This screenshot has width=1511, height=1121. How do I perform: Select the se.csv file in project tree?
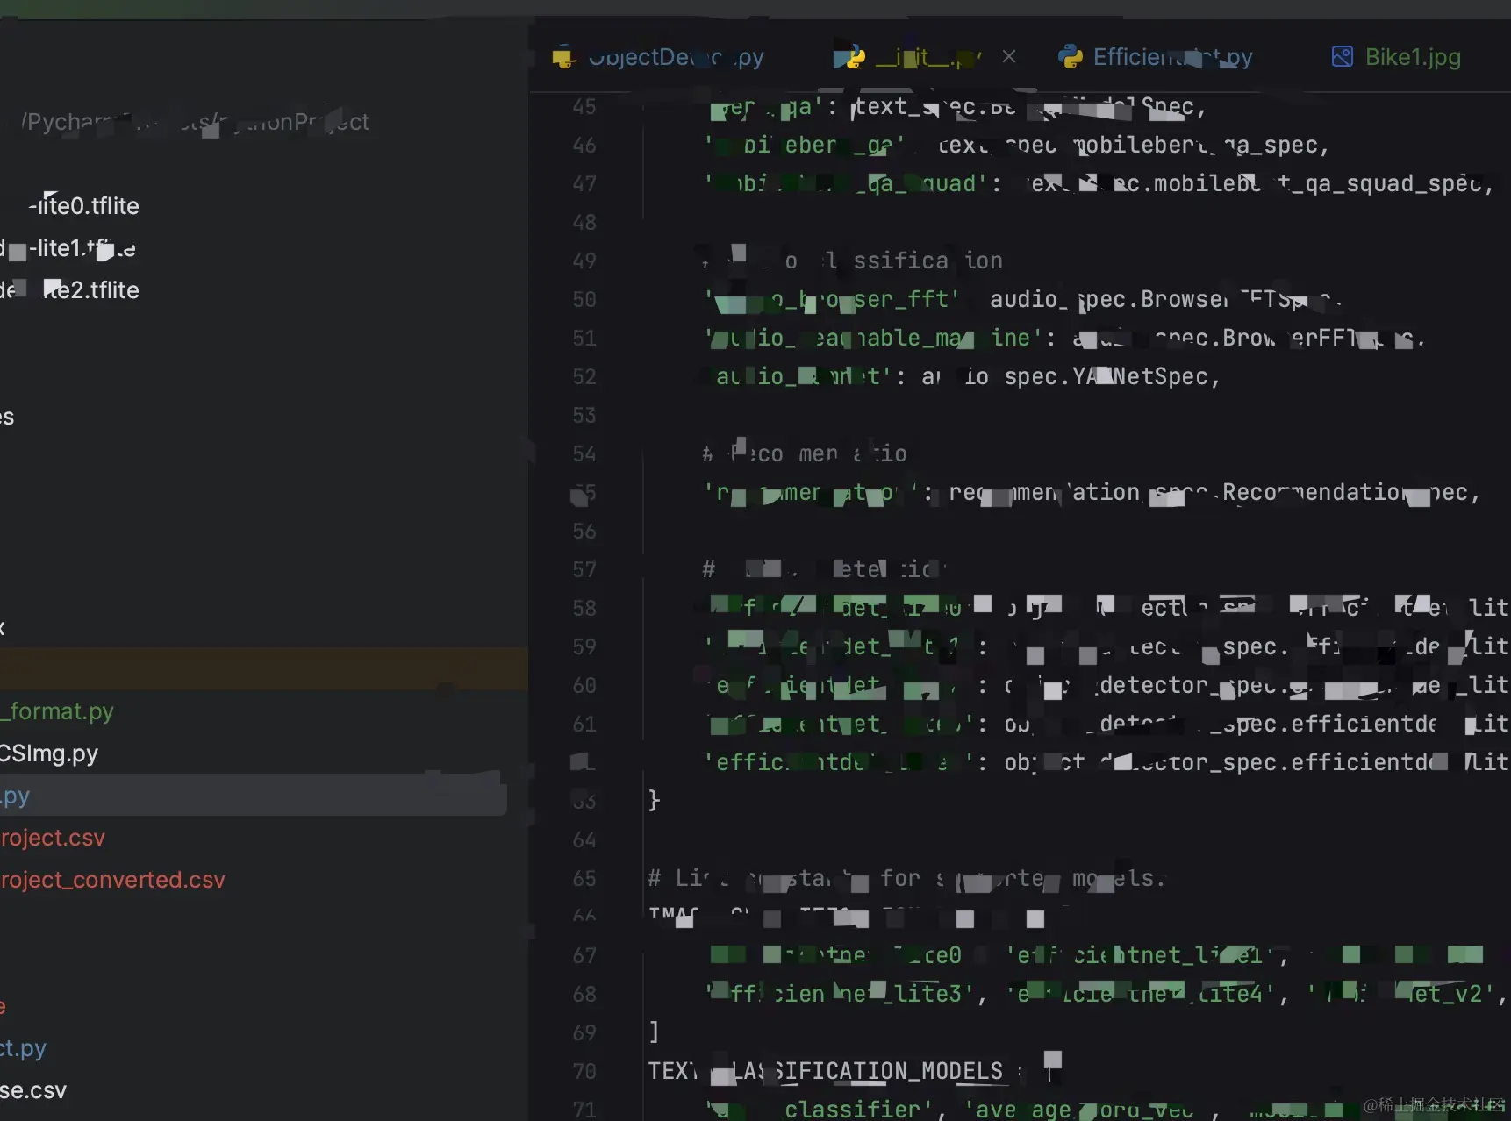(33, 1090)
